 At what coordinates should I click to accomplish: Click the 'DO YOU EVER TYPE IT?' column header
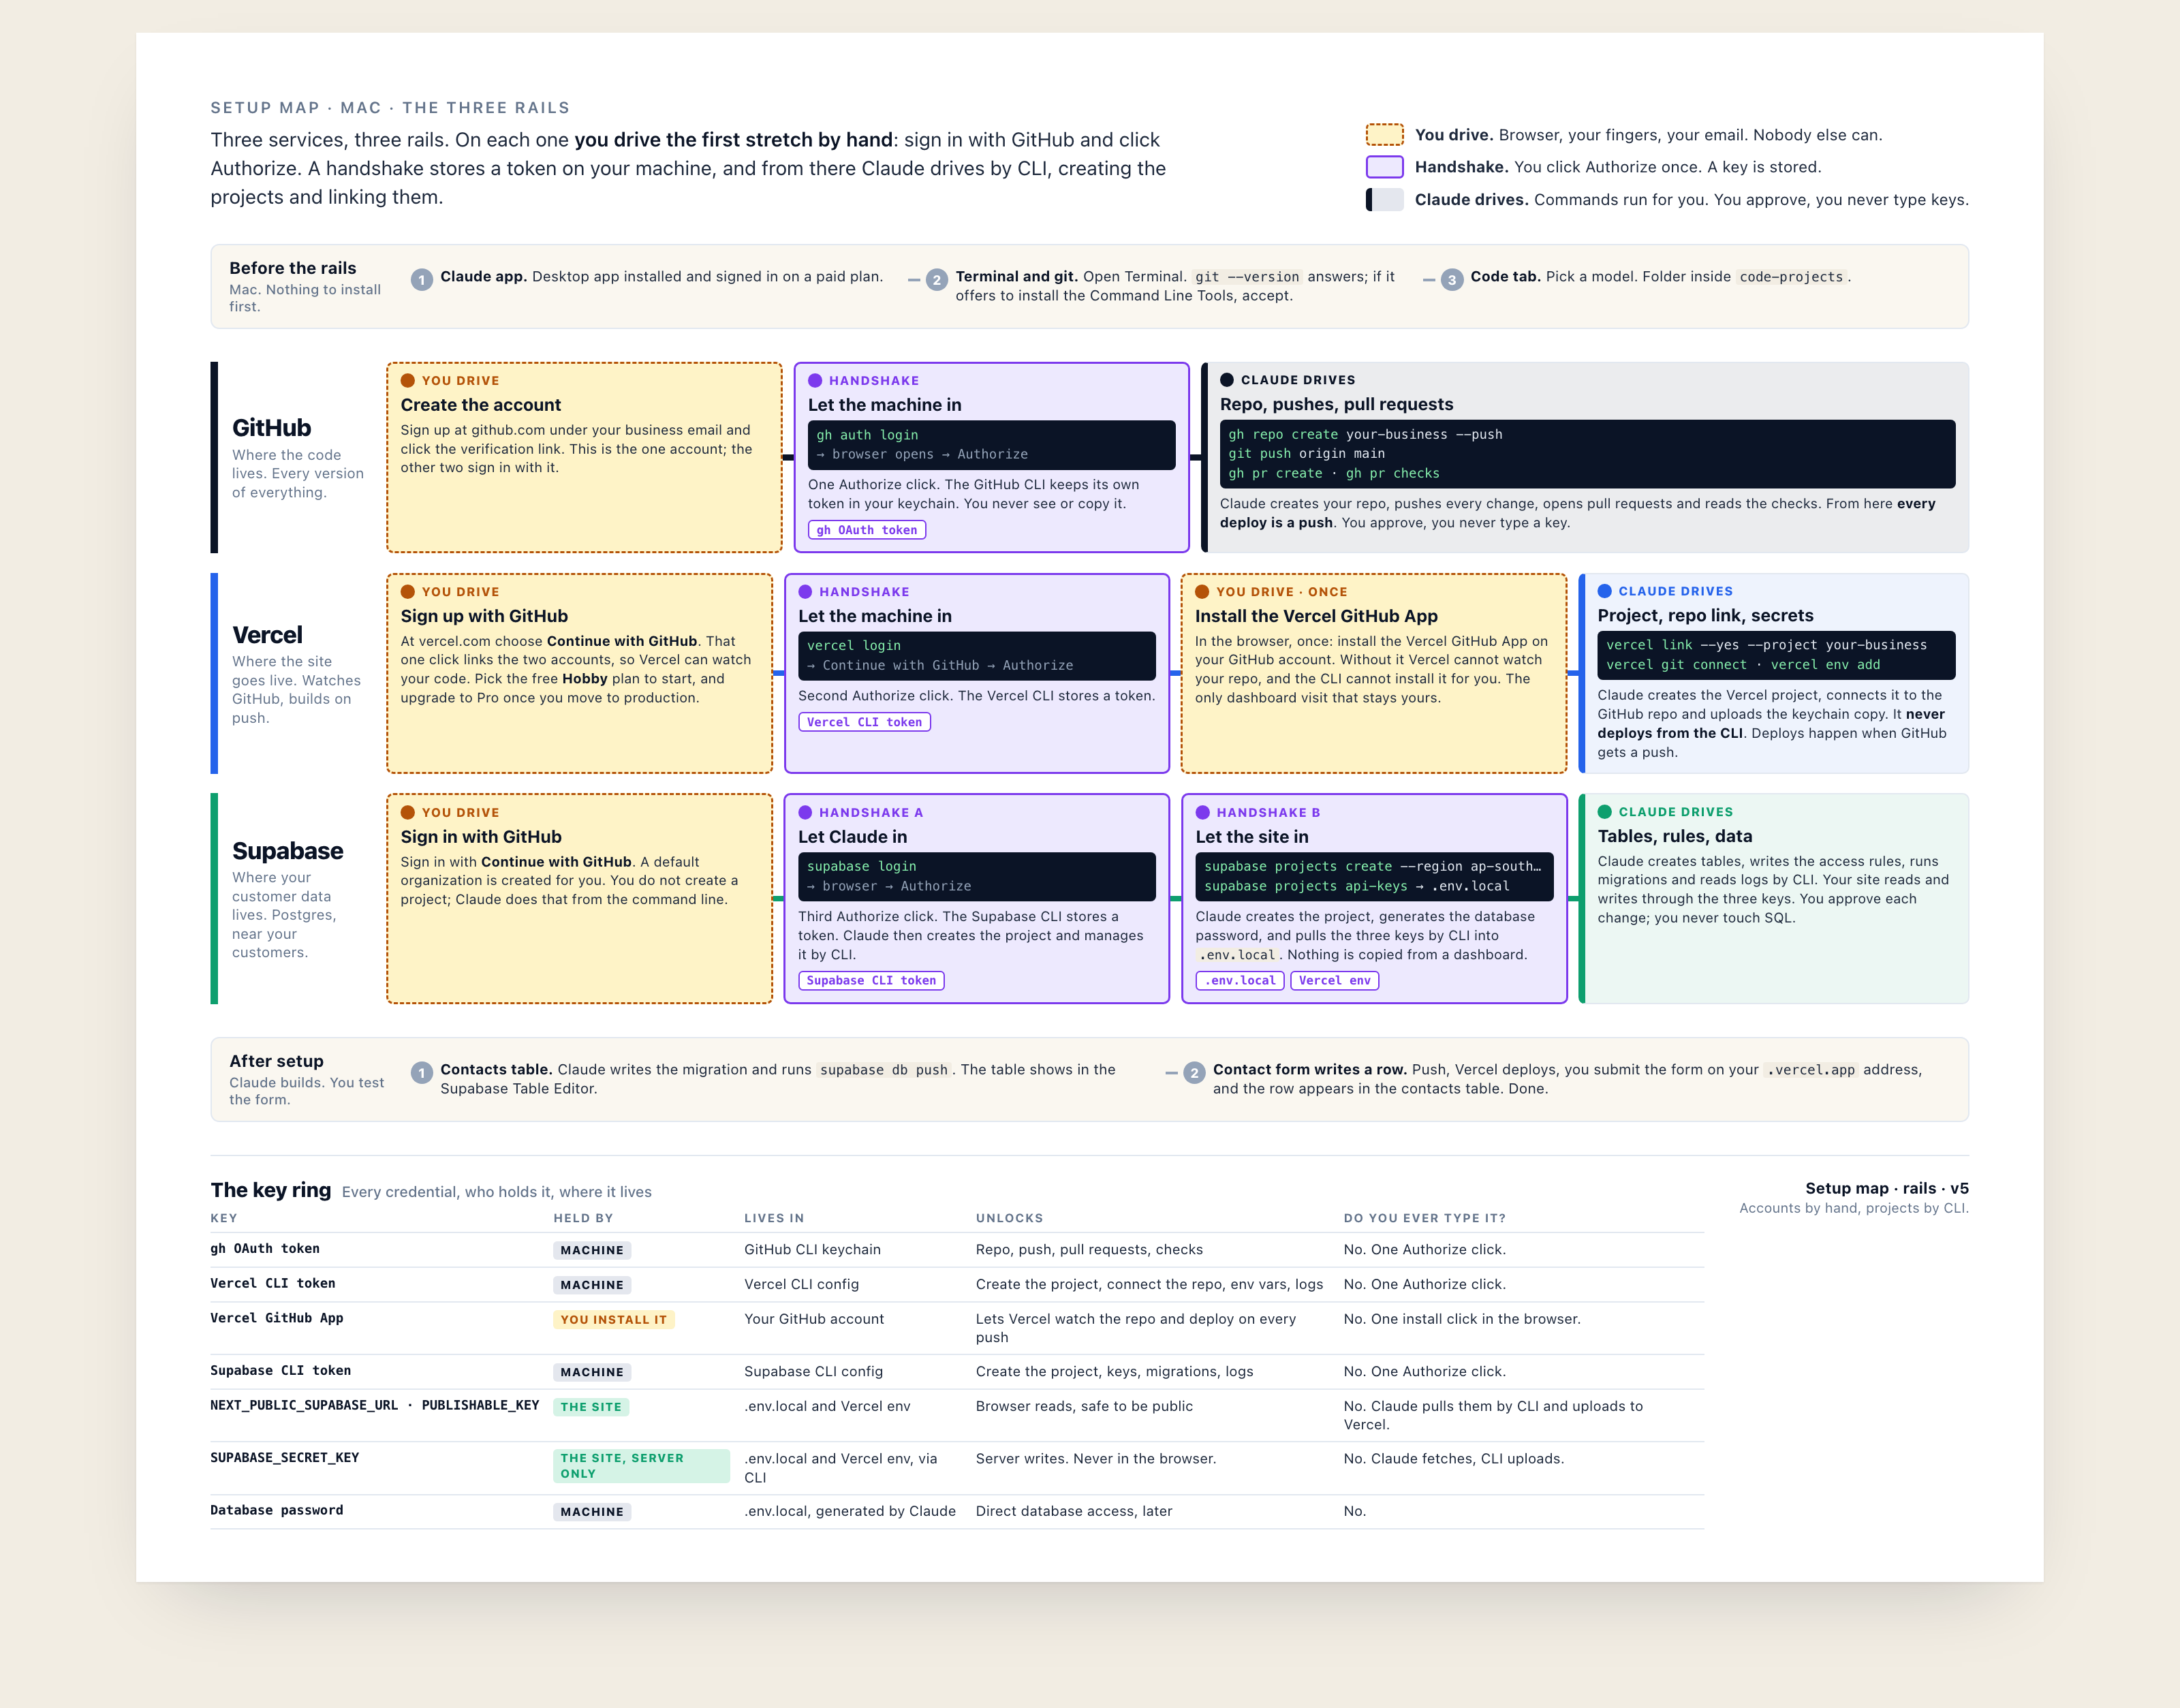tap(1425, 1218)
